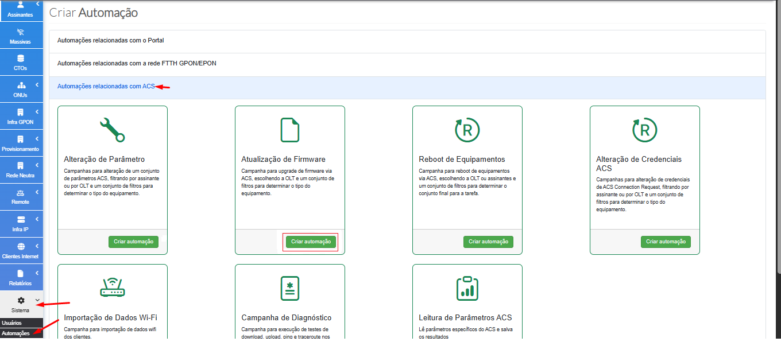Click the reboot icon of Reboot de Equipamentos

click(x=467, y=130)
